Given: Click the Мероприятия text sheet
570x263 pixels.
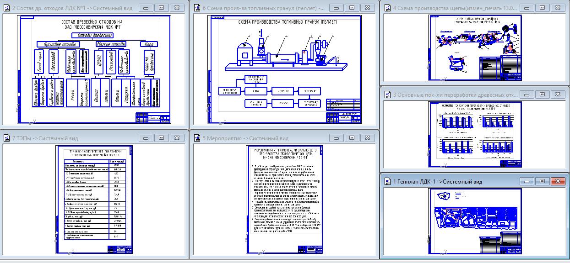Looking at the screenshot, I should tap(284, 200).
